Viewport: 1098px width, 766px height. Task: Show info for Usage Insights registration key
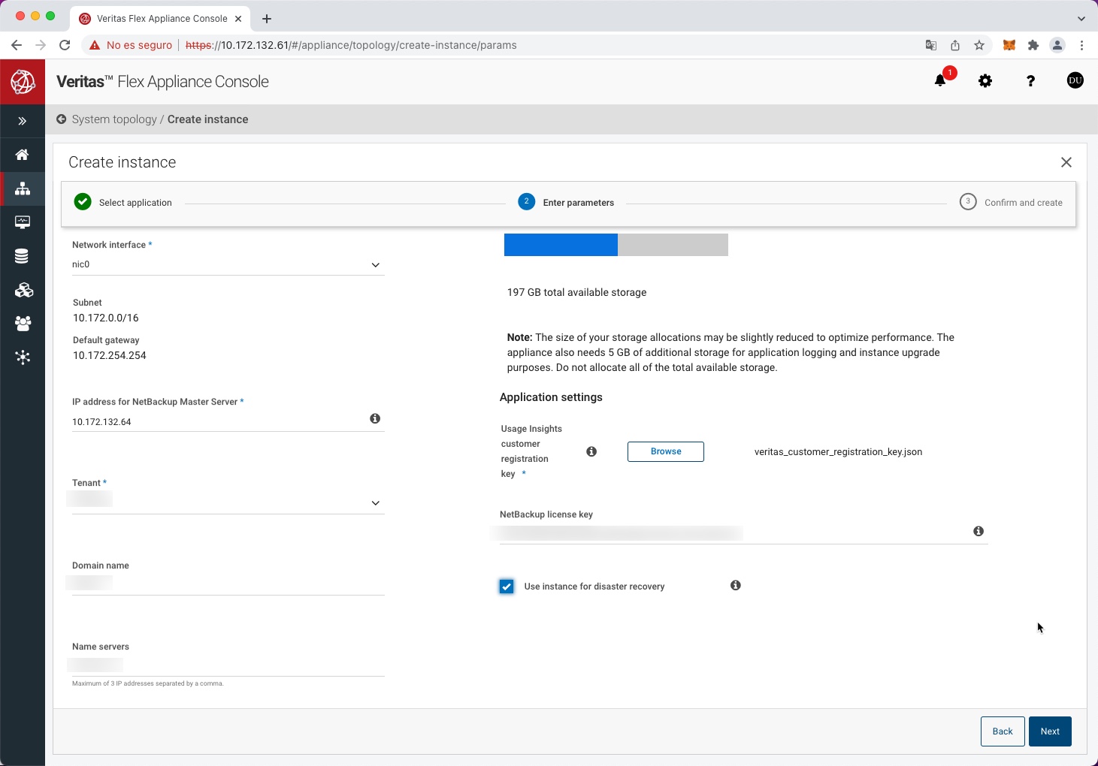[591, 451]
